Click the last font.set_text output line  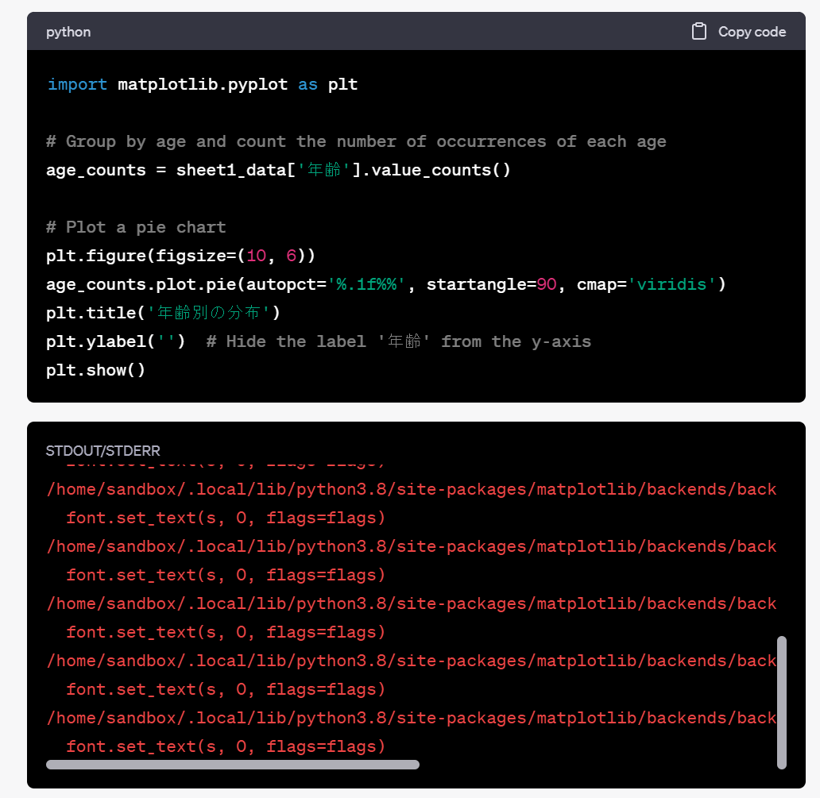tap(226, 746)
